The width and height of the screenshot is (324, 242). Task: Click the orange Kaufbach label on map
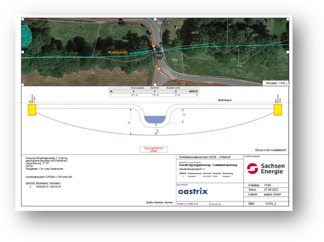coord(117,53)
